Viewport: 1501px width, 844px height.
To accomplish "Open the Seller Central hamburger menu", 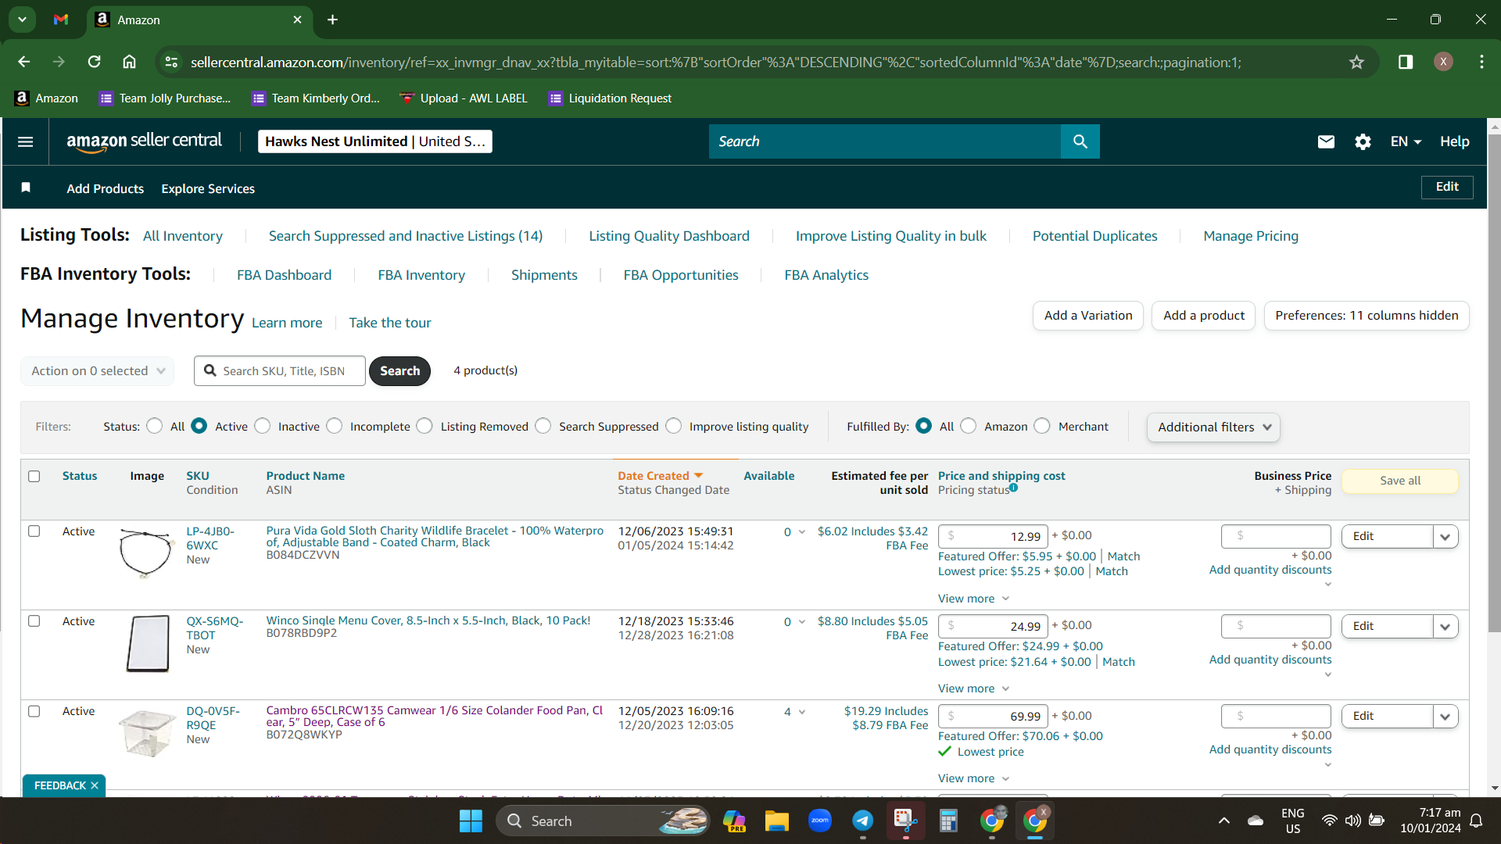I will pyautogui.click(x=25, y=141).
